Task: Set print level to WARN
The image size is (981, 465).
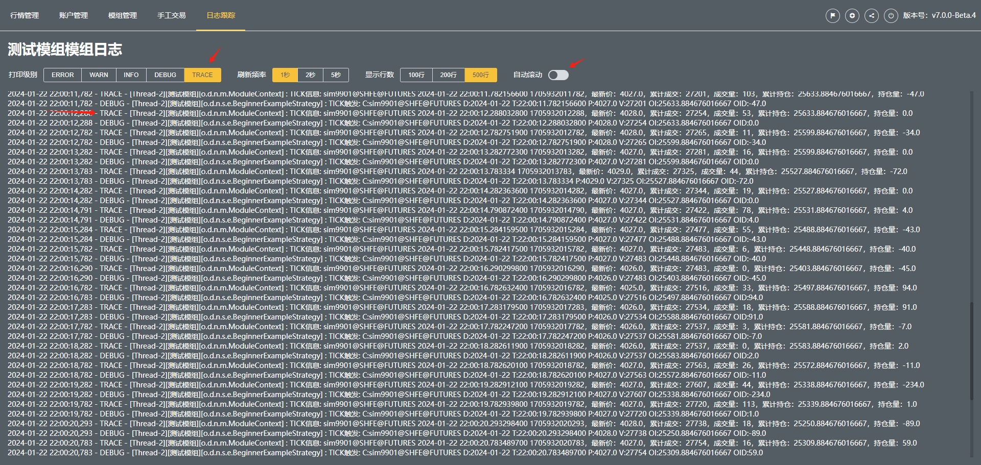Action: coord(99,75)
